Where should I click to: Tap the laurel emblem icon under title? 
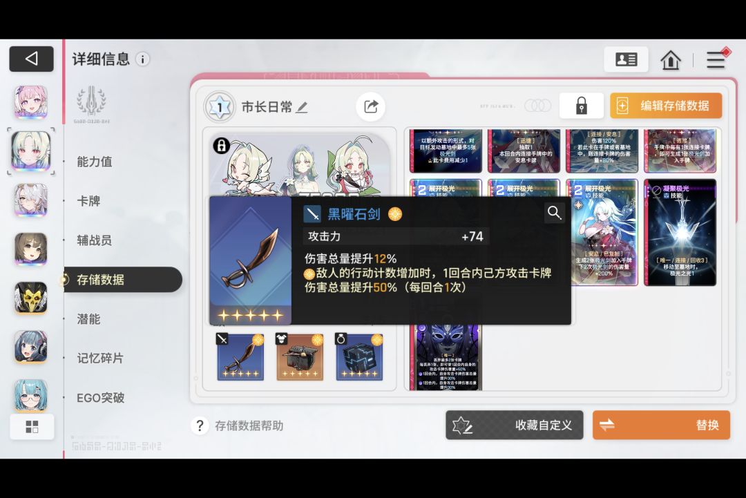[91, 102]
